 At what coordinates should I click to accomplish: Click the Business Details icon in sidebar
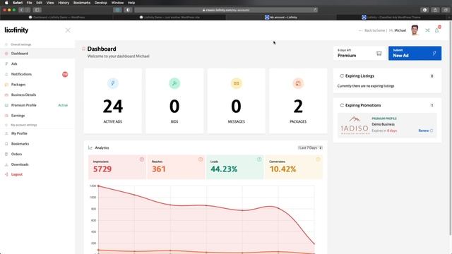(6, 95)
